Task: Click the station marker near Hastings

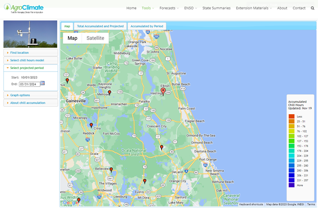Action: (163, 91)
